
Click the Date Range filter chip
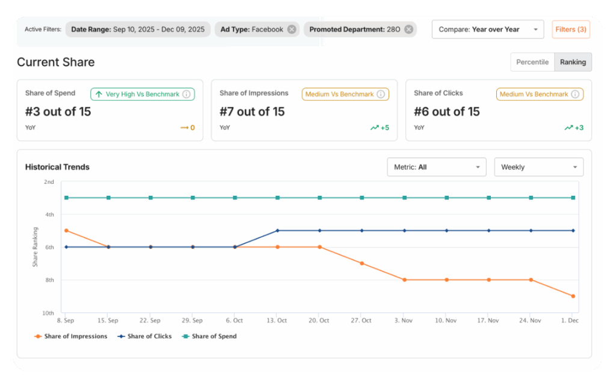click(138, 29)
